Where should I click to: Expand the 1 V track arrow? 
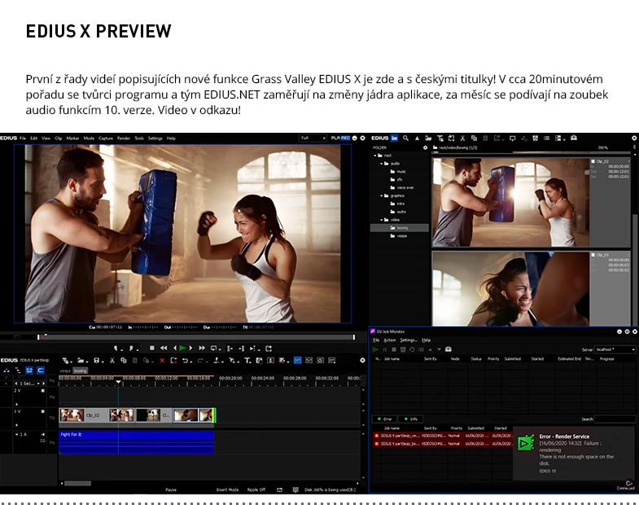click(17, 425)
